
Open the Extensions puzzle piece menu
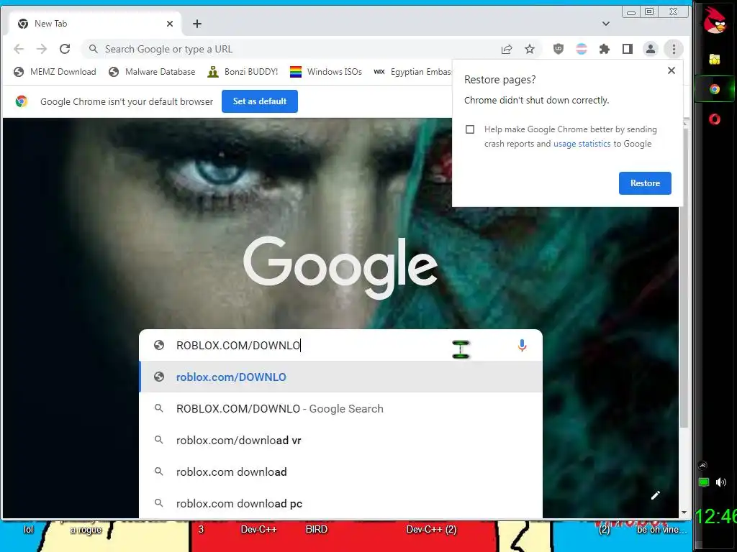point(605,49)
